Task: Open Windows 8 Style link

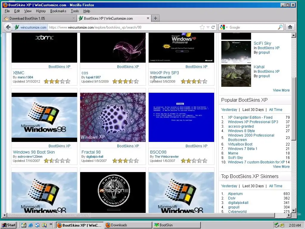Action: [241, 131]
